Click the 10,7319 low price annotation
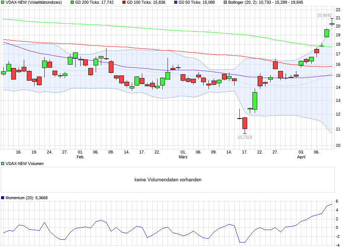This screenshot has height=249, width=350. 245,137
